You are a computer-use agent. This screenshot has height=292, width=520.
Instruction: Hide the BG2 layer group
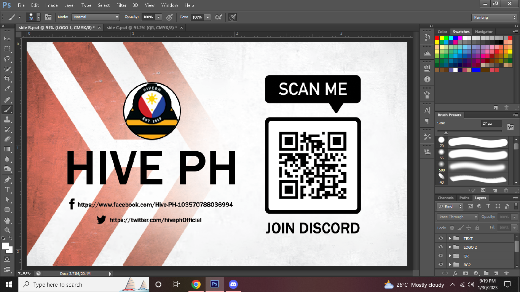[x=441, y=265]
